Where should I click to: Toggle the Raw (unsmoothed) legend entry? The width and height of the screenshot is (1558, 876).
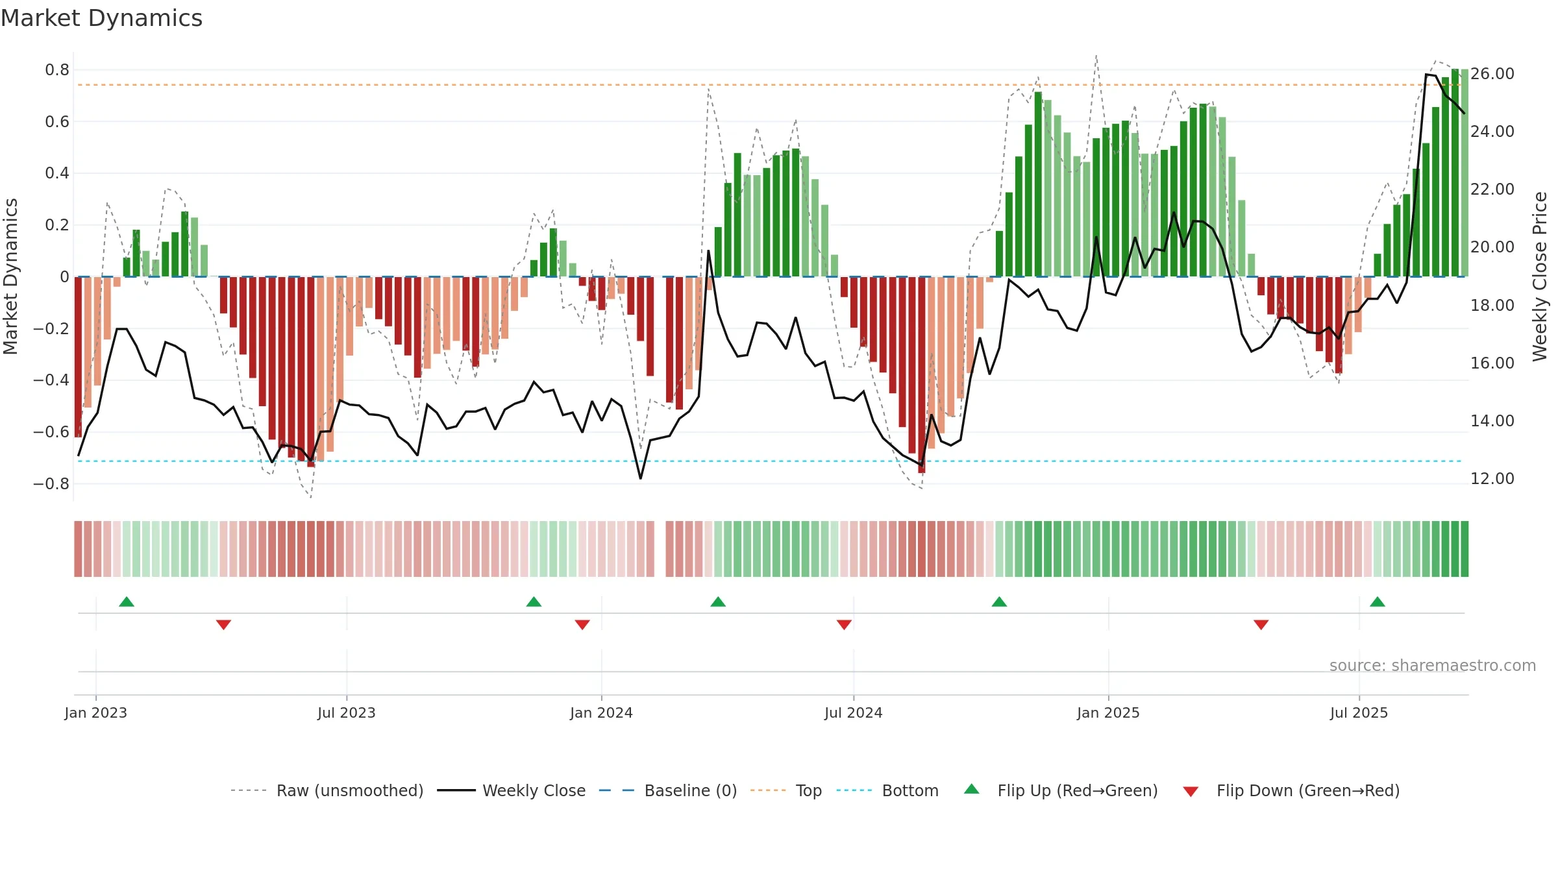tap(327, 790)
